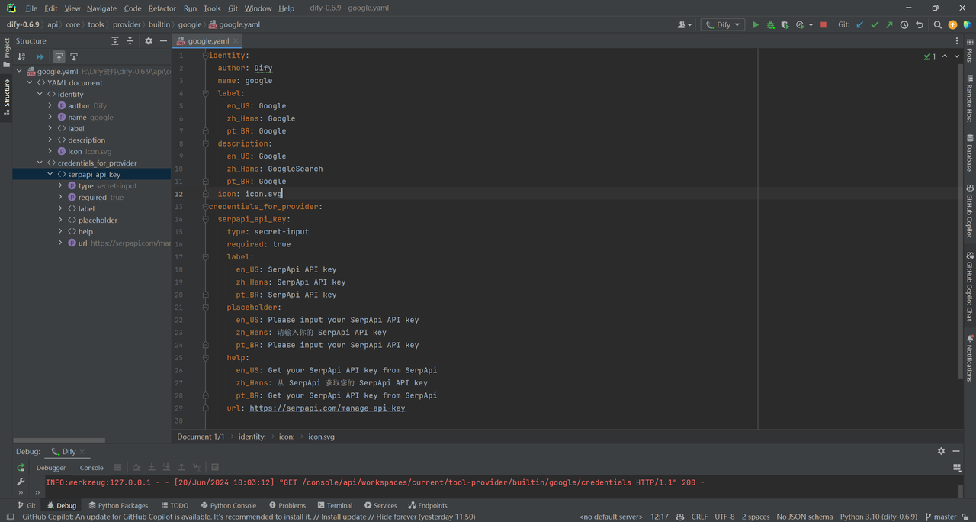Sort structure alphabetically
The width and height of the screenshot is (976, 522).
point(21,57)
